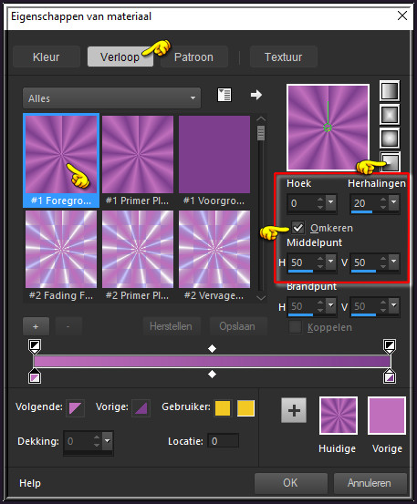
Task: Open the Hoek value dropdown arrow
Action: coord(330,203)
